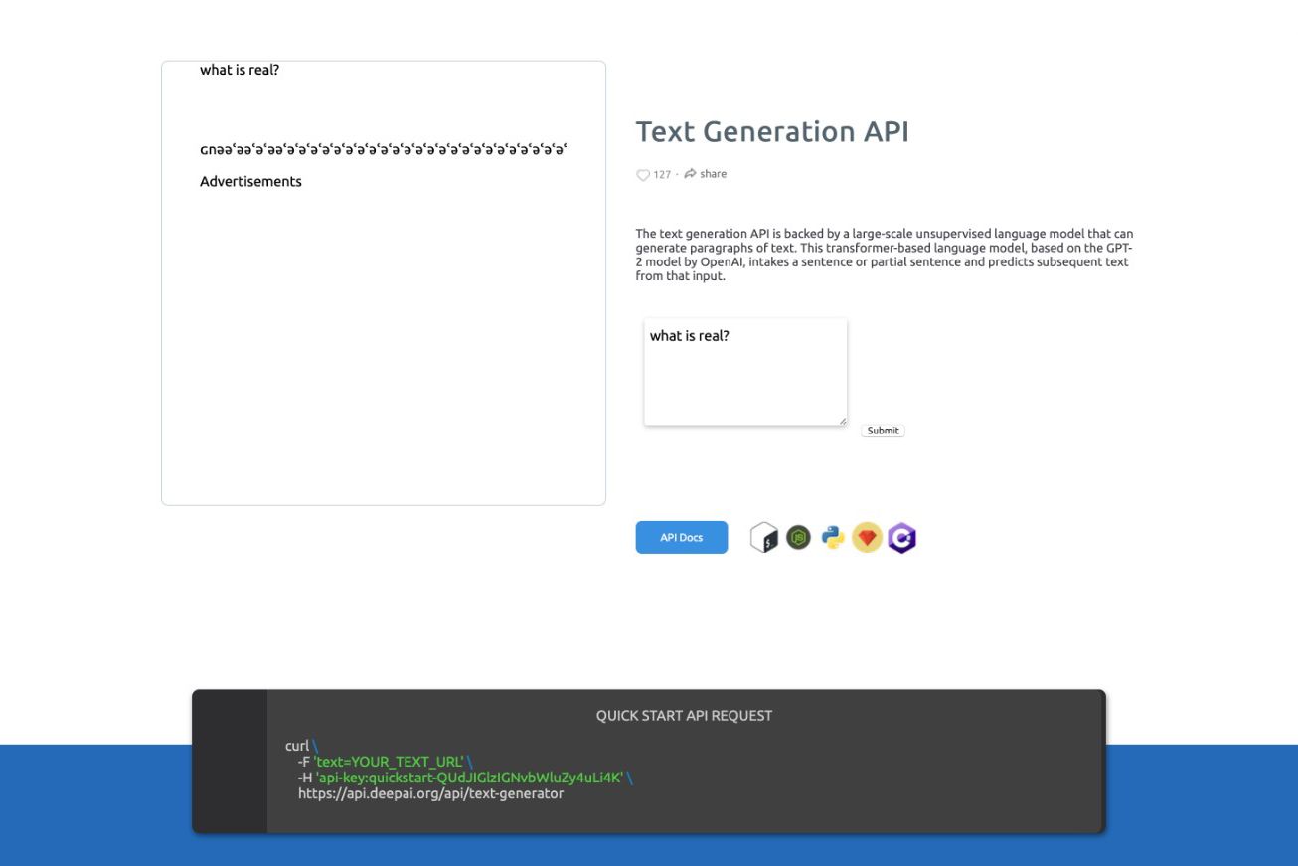Viewport: 1298px width, 866px height.
Task: Open the API Docs button
Action: point(682,537)
